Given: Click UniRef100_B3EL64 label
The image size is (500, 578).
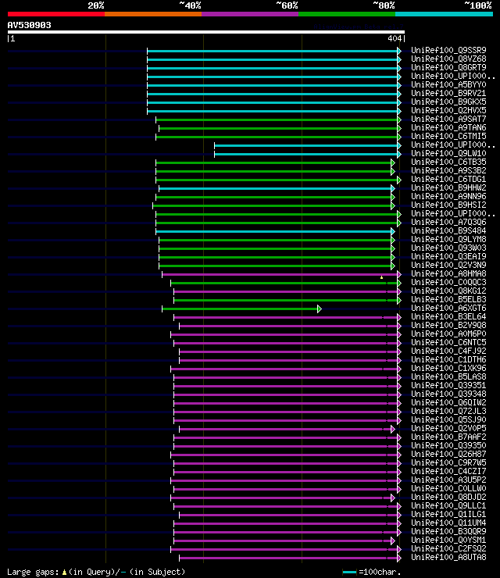Looking at the screenshot, I should 448,316.
